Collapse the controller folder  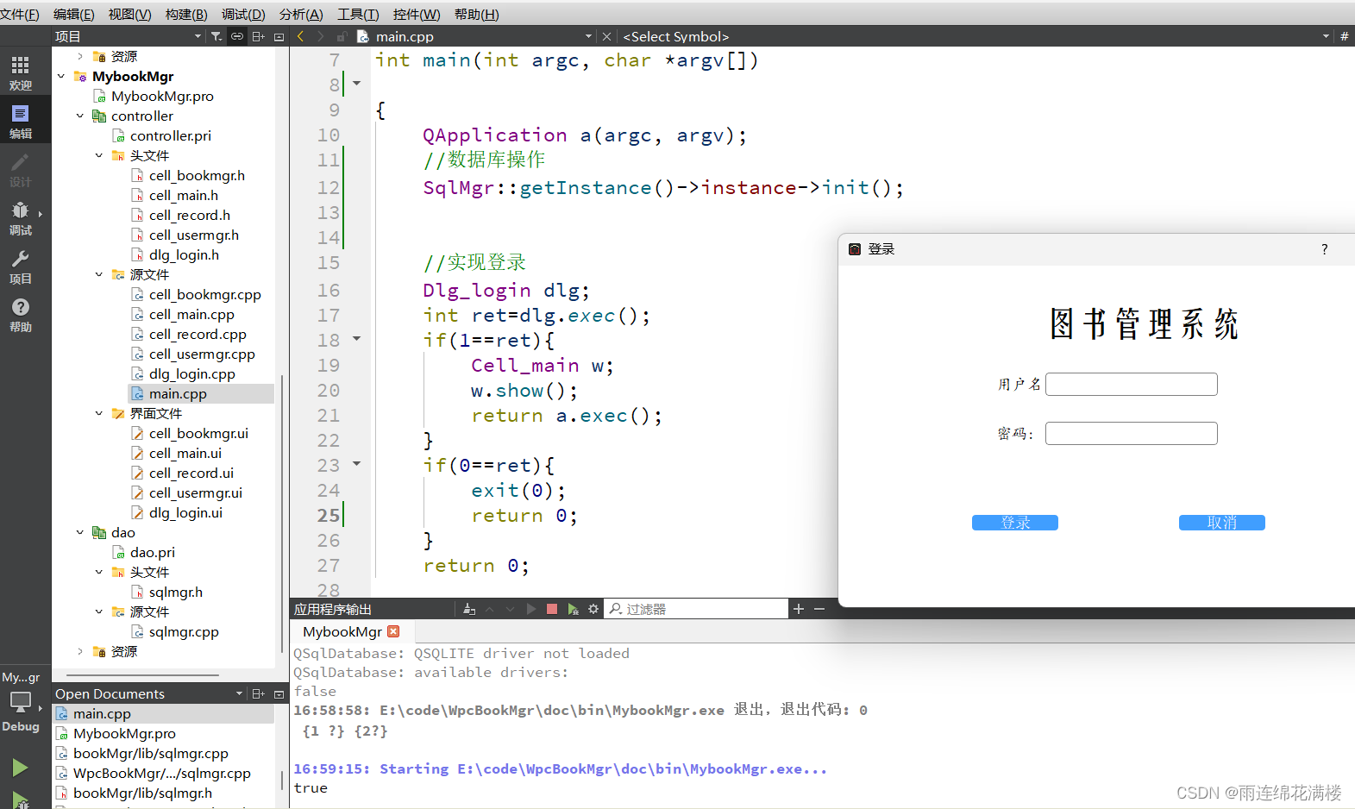[80, 116]
